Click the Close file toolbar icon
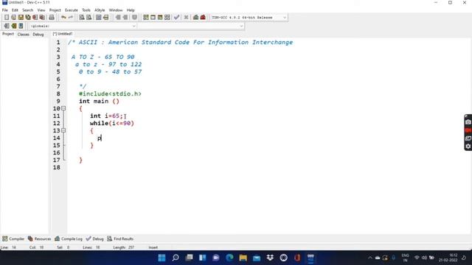The height and width of the screenshot is (265, 472). [x=35, y=18]
